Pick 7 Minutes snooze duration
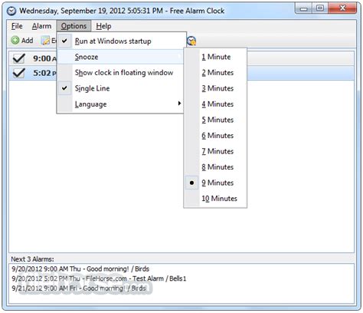Screen dimensions: 363x313 pyautogui.click(x=215, y=151)
